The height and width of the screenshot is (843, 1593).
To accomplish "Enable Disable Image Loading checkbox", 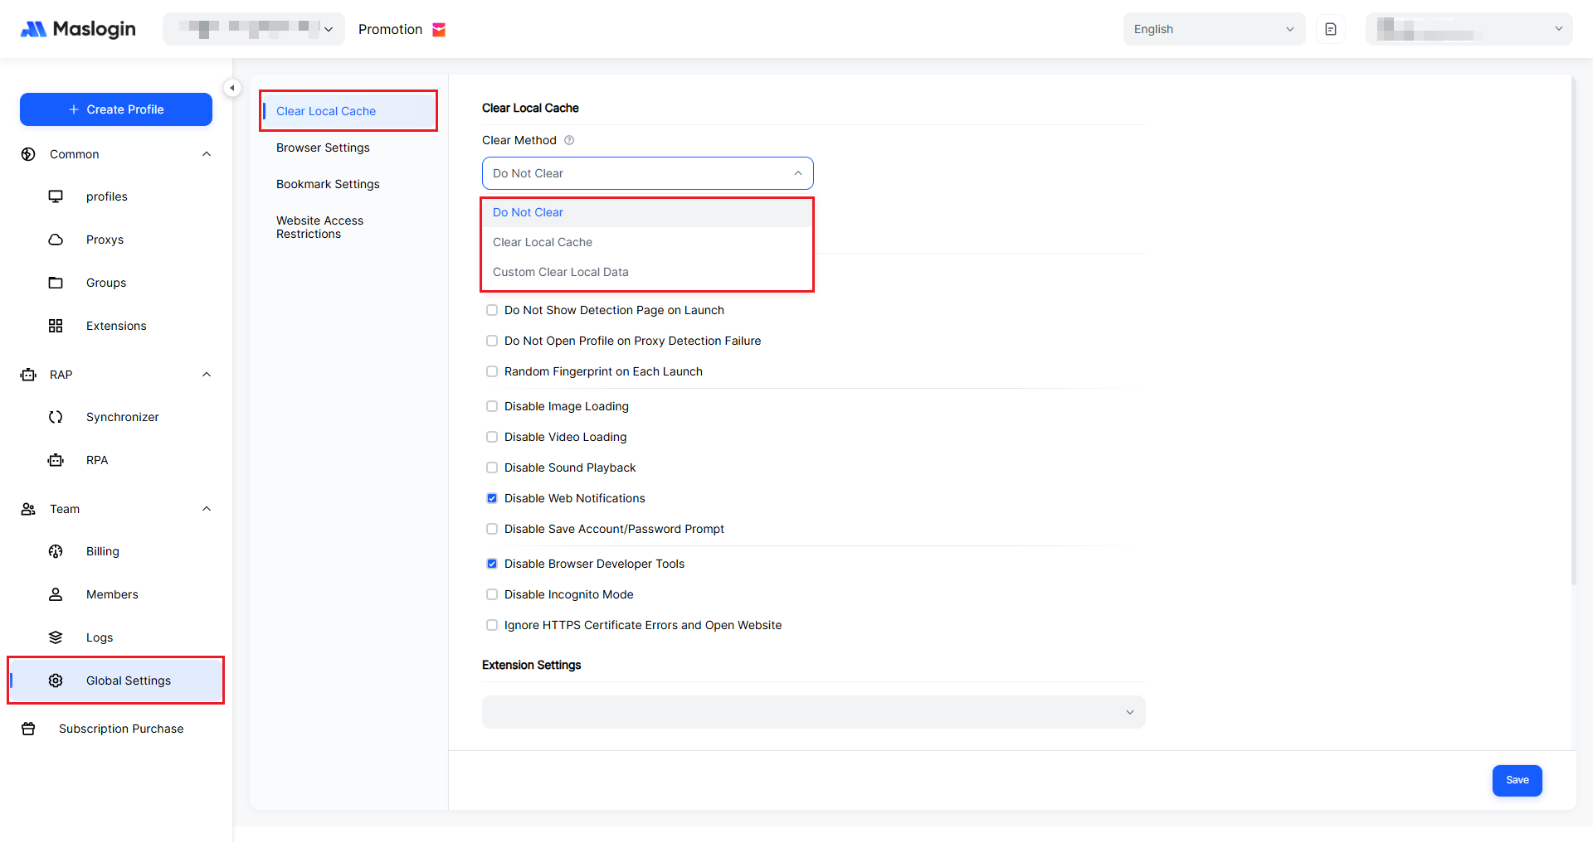I will coord(492,406).
